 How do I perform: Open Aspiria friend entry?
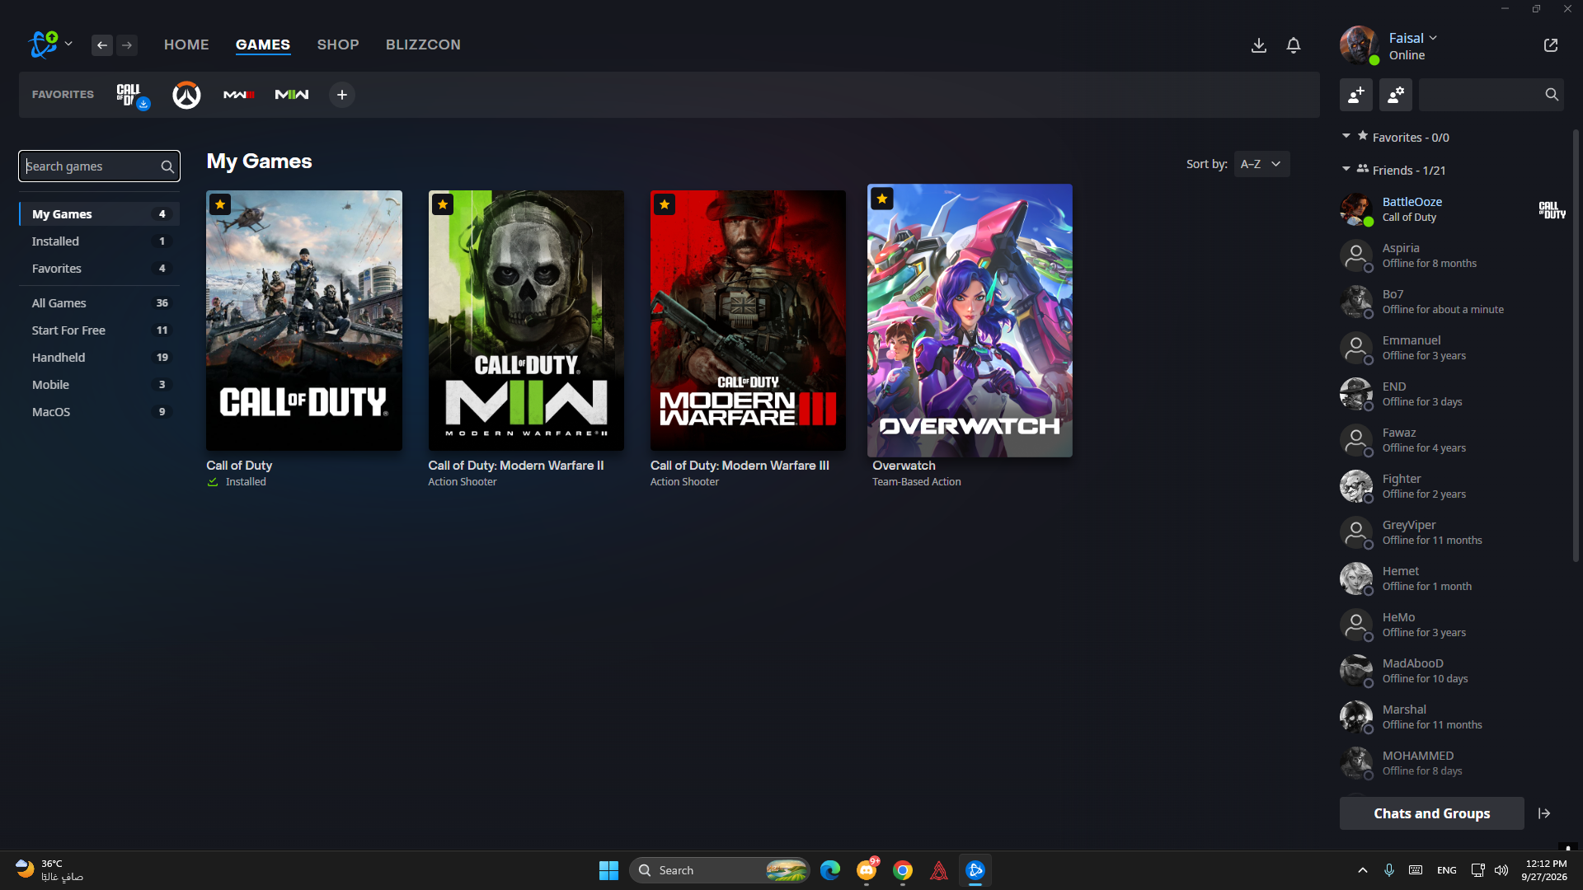click(1453, 255)
